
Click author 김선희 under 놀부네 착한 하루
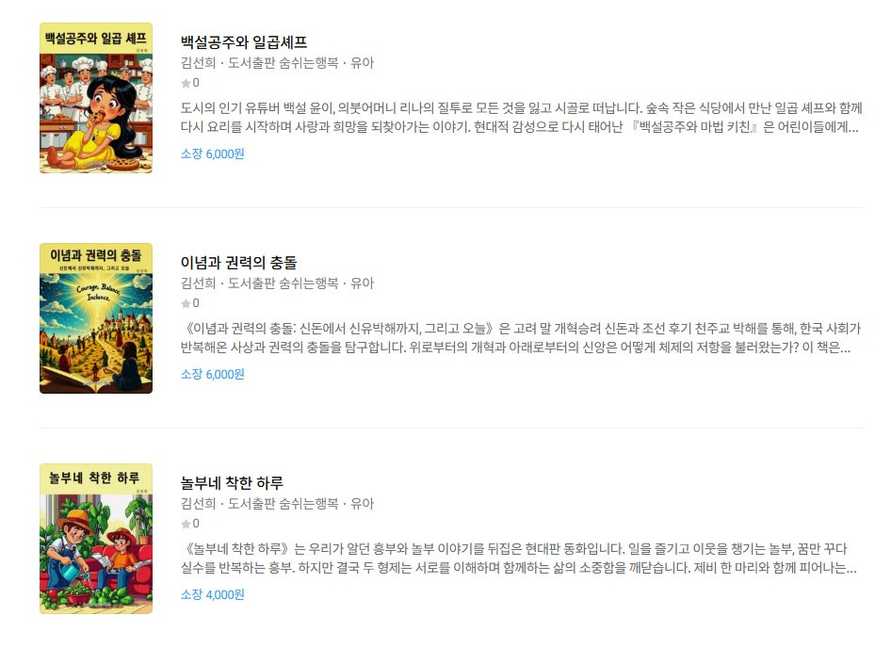click(199, 504)
